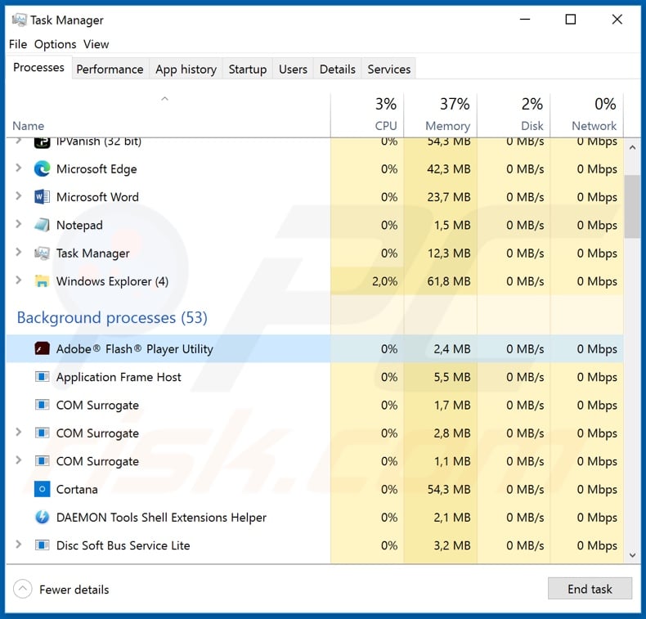This screenshot has width=646, height=619.
Task: Sort processes by Name column
Action: 168,116
